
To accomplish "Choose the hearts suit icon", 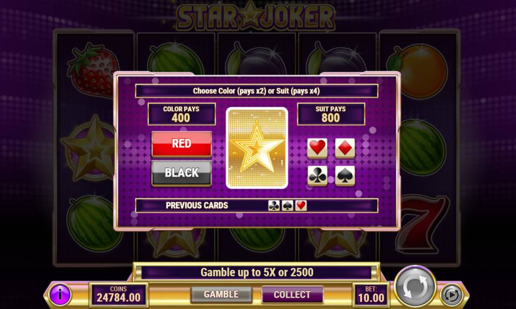I will 317,148.
